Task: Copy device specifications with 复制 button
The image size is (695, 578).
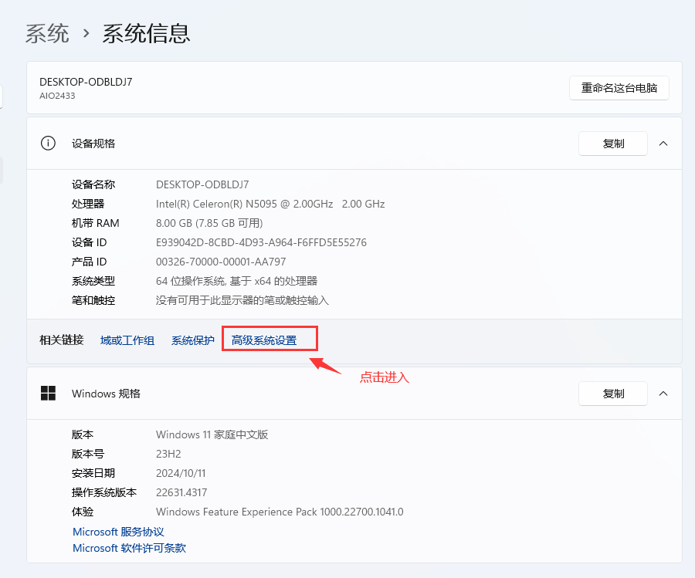Action: click(613, 144)
